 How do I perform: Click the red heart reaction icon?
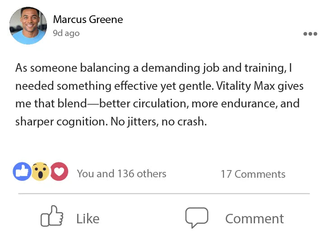[x=59, y=171]
